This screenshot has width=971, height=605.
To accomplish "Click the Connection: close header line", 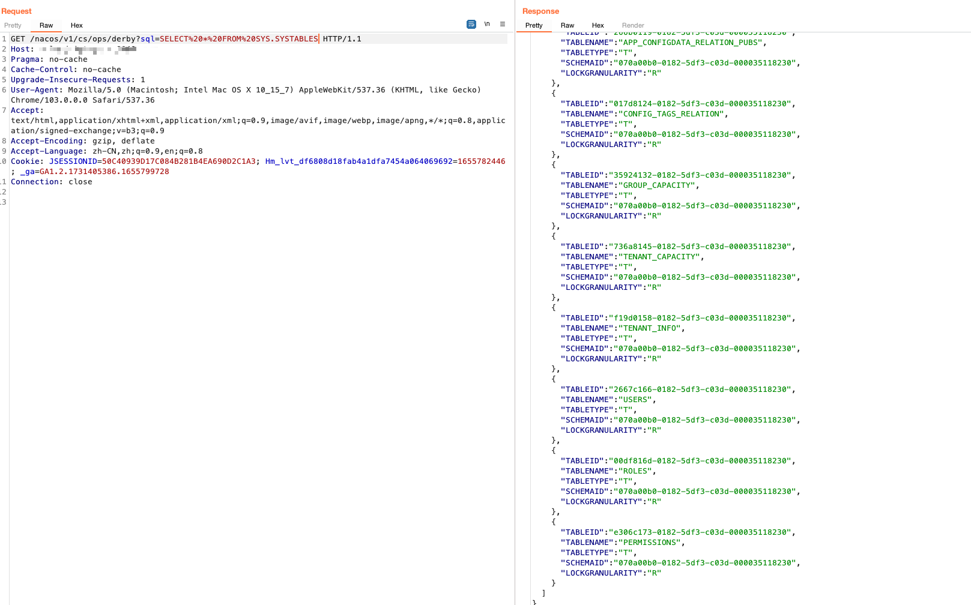I will coord(53,181).
